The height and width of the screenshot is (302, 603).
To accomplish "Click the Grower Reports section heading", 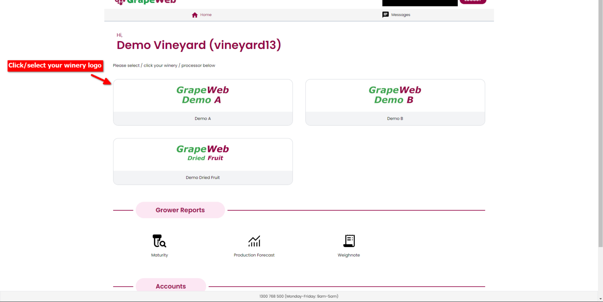I will point(180,210).
